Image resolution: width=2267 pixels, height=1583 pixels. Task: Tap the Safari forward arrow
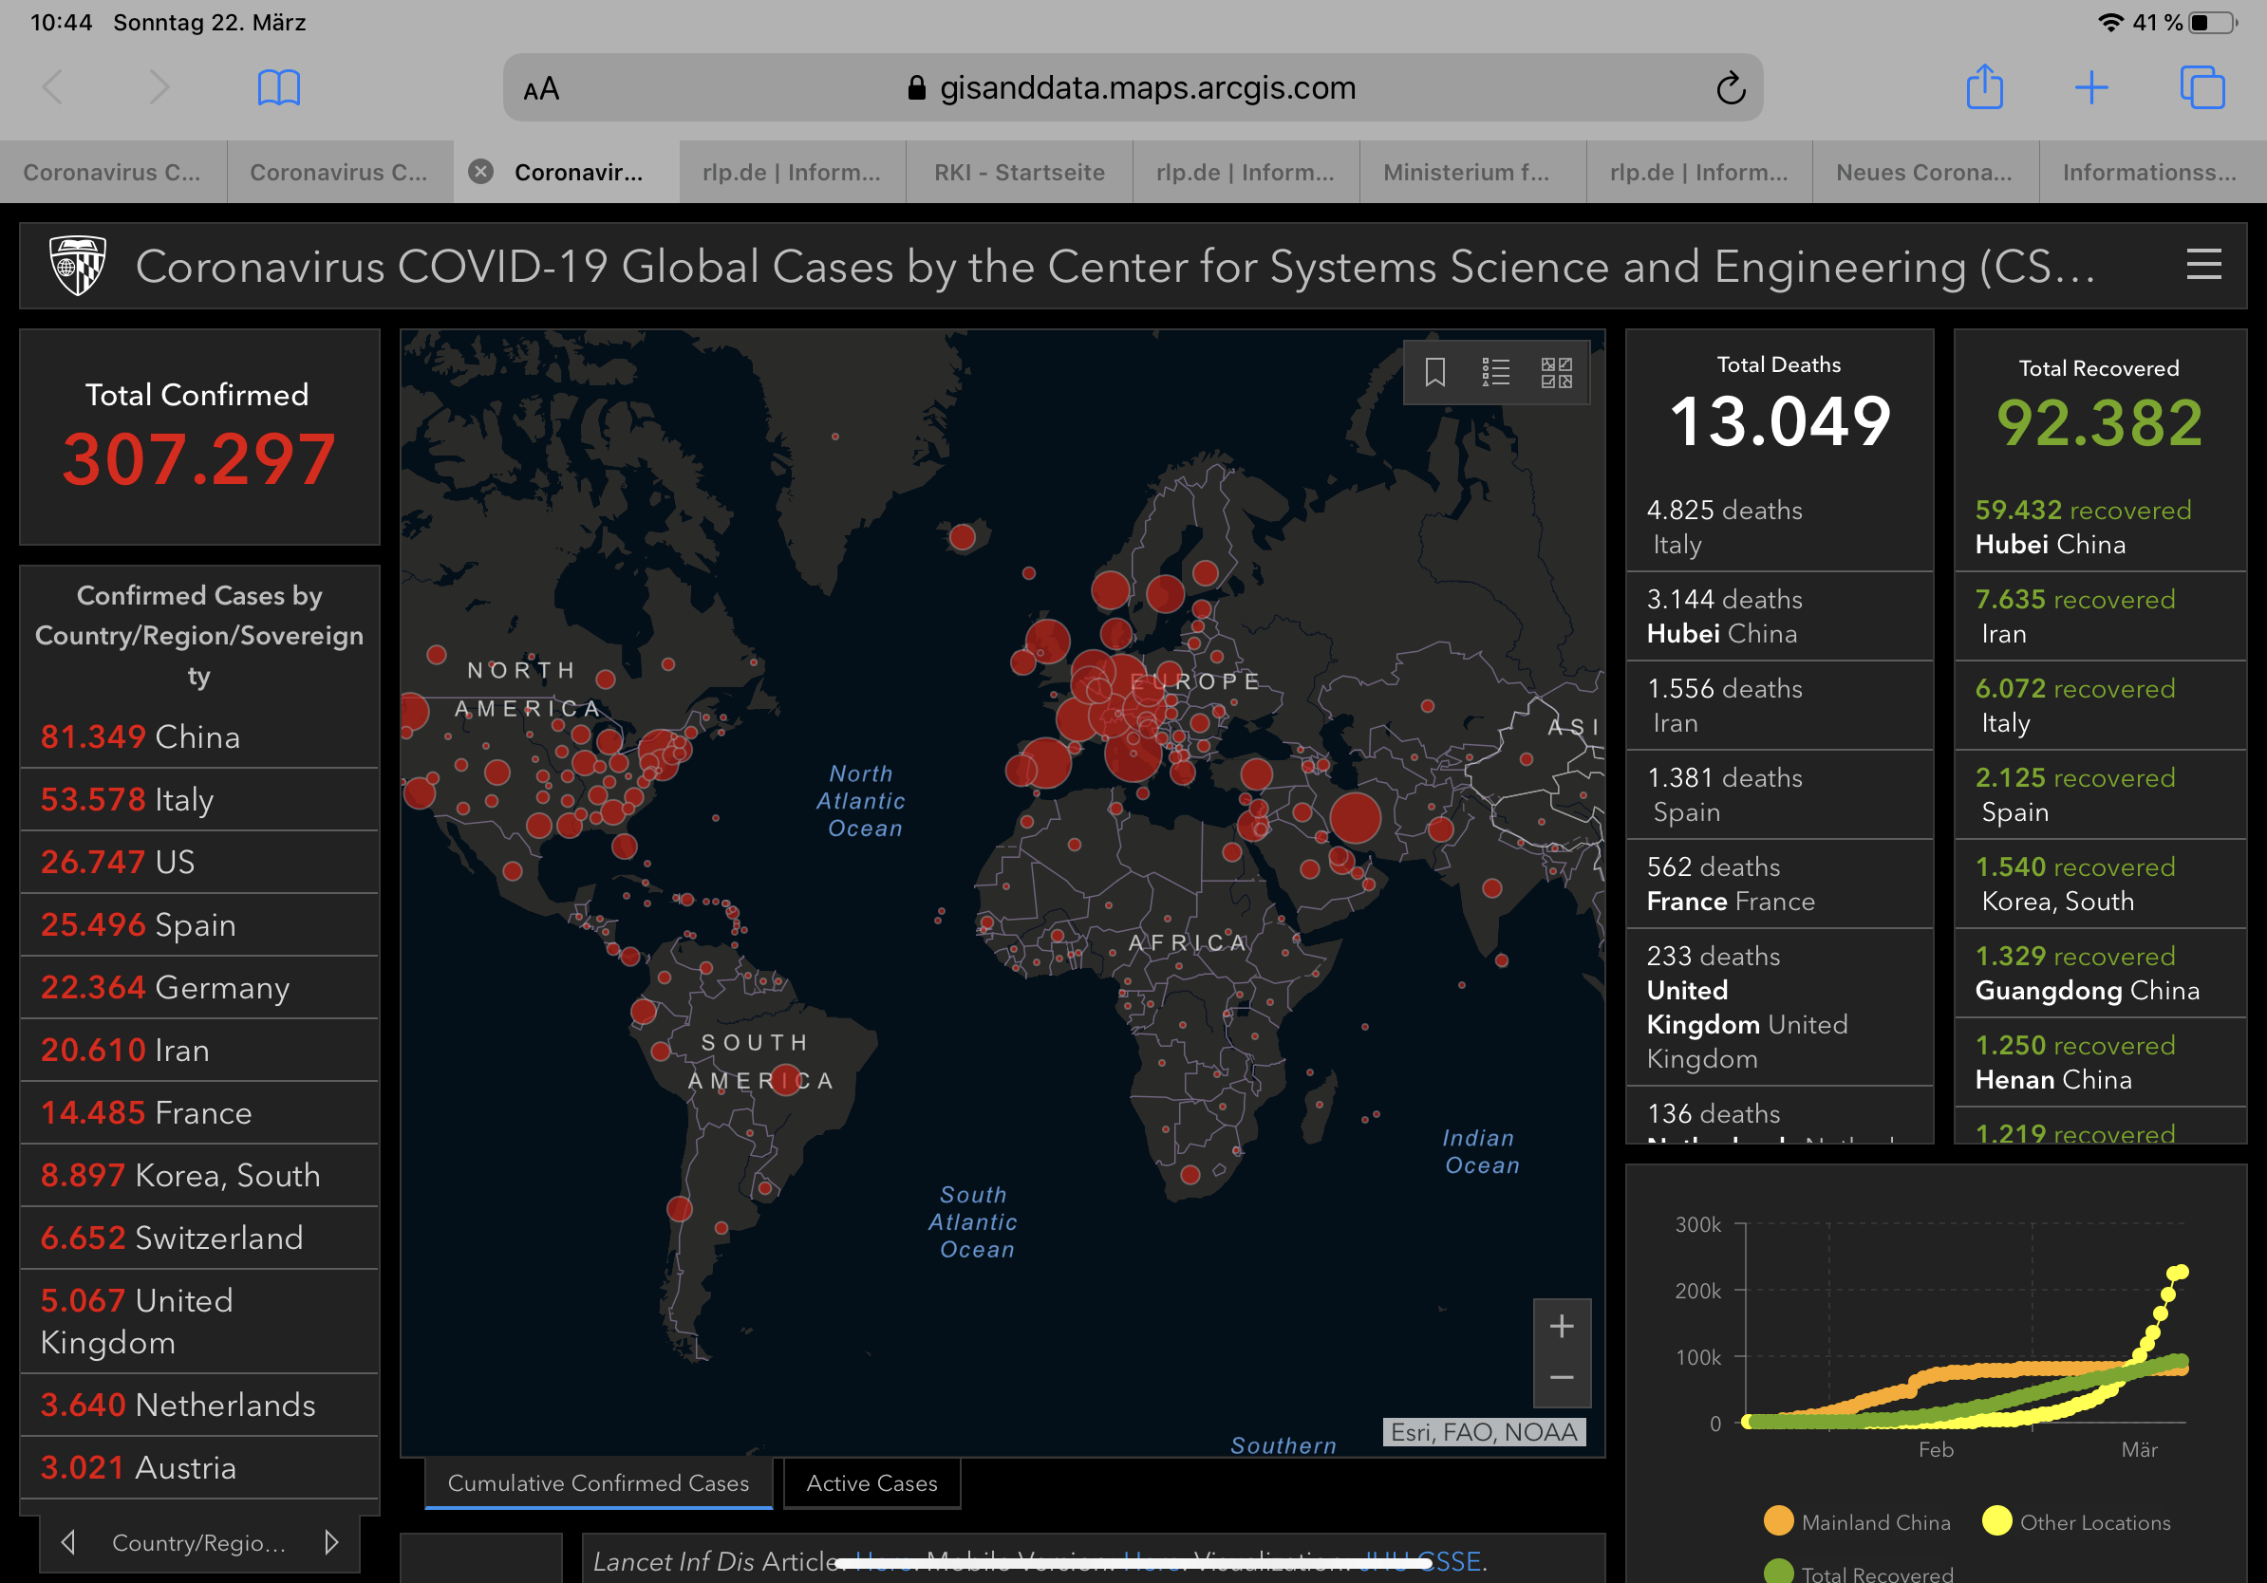[x=158, y=88]
